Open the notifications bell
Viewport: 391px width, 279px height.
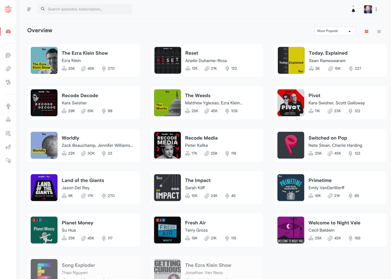coord(353,10)
